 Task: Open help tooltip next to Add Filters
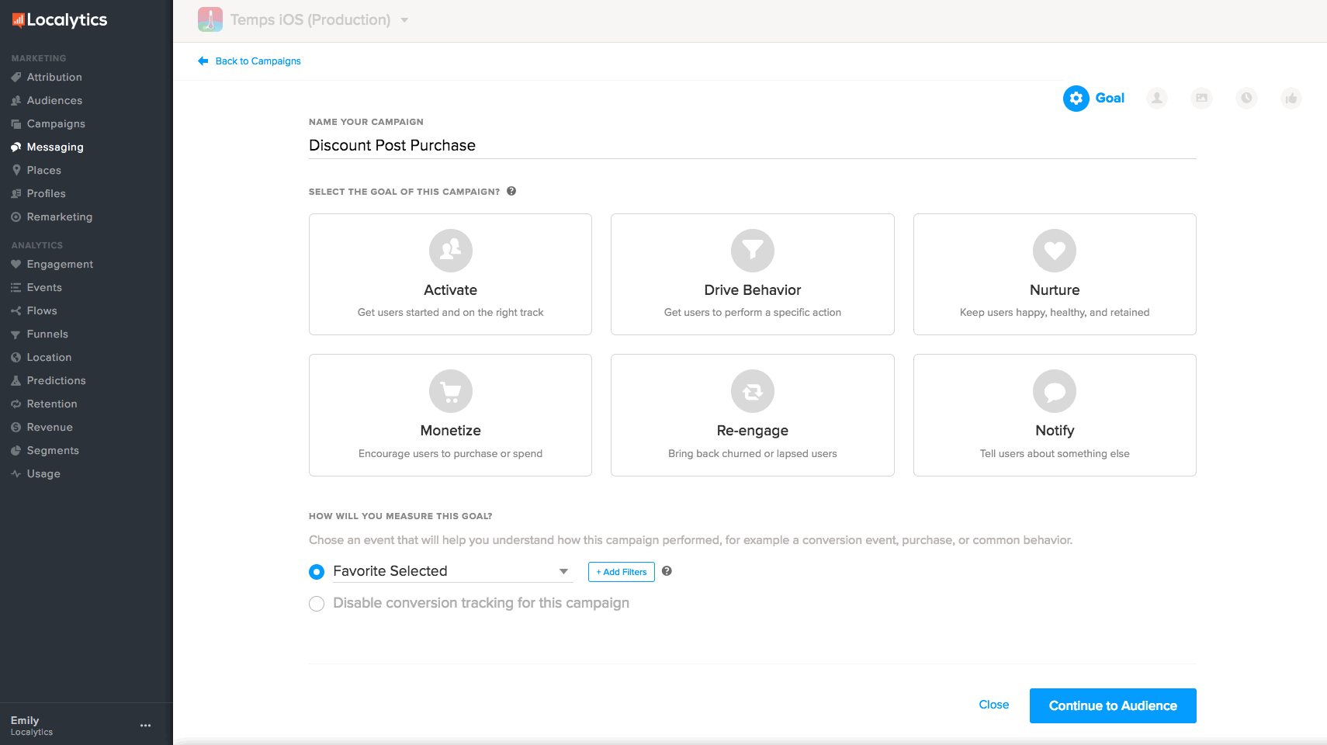point(667,571)
